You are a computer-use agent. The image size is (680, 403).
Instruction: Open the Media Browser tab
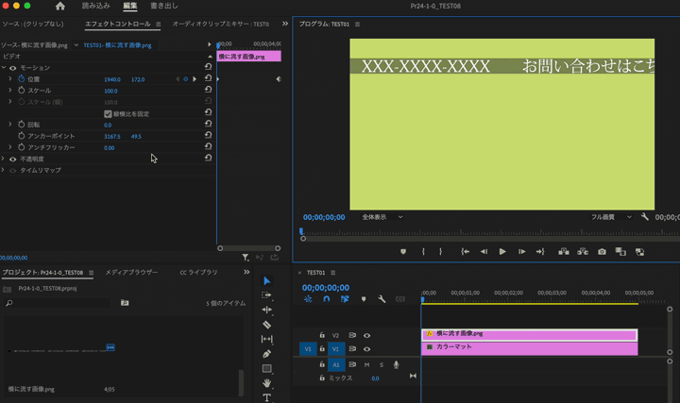(131, 272)
